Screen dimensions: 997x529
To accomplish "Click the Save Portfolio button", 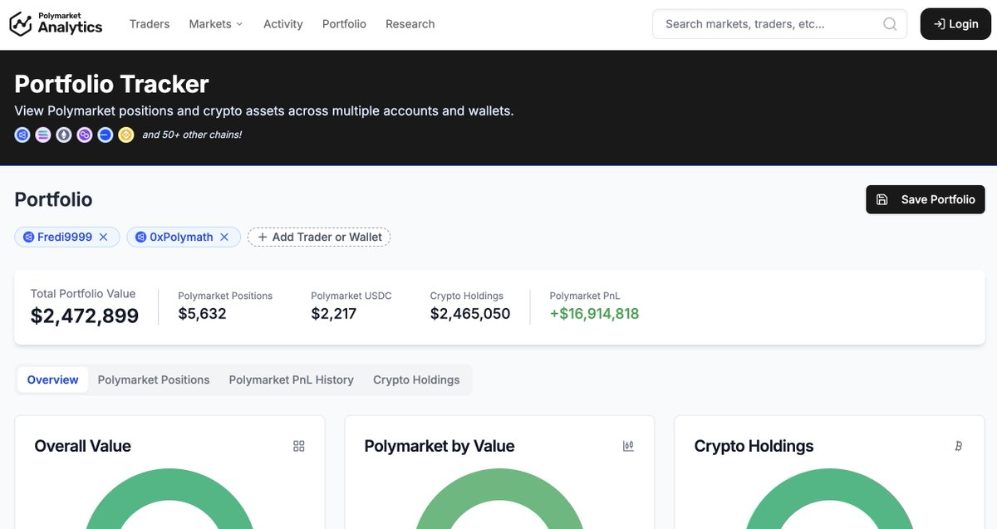I will tap(925, 199).
